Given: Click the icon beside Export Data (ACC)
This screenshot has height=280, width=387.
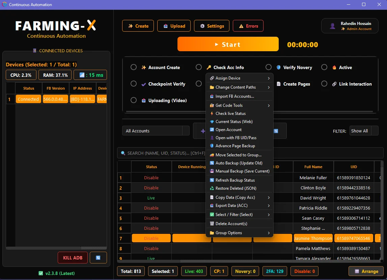Looking at the screenshot, I should coord(212,206).
